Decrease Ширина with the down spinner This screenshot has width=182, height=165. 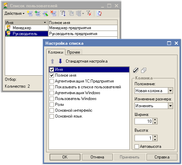pos(155,123)
